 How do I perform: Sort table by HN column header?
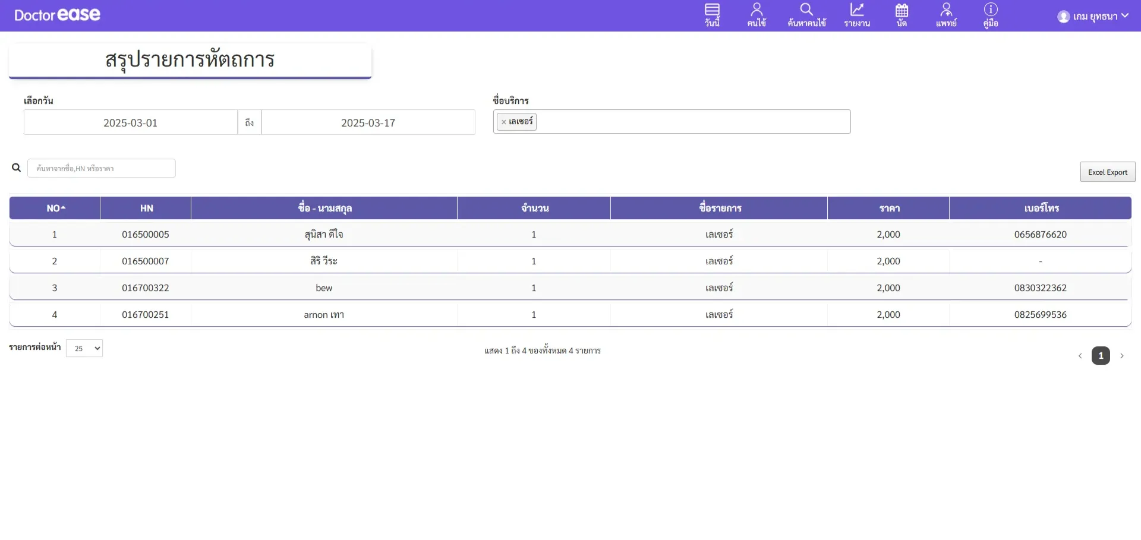(x=146, y=209)
